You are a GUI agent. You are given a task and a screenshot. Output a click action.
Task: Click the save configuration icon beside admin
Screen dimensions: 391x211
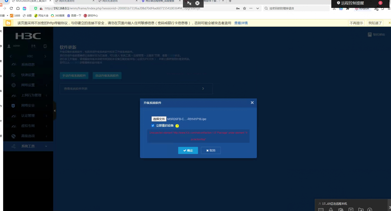click(33, 46)
